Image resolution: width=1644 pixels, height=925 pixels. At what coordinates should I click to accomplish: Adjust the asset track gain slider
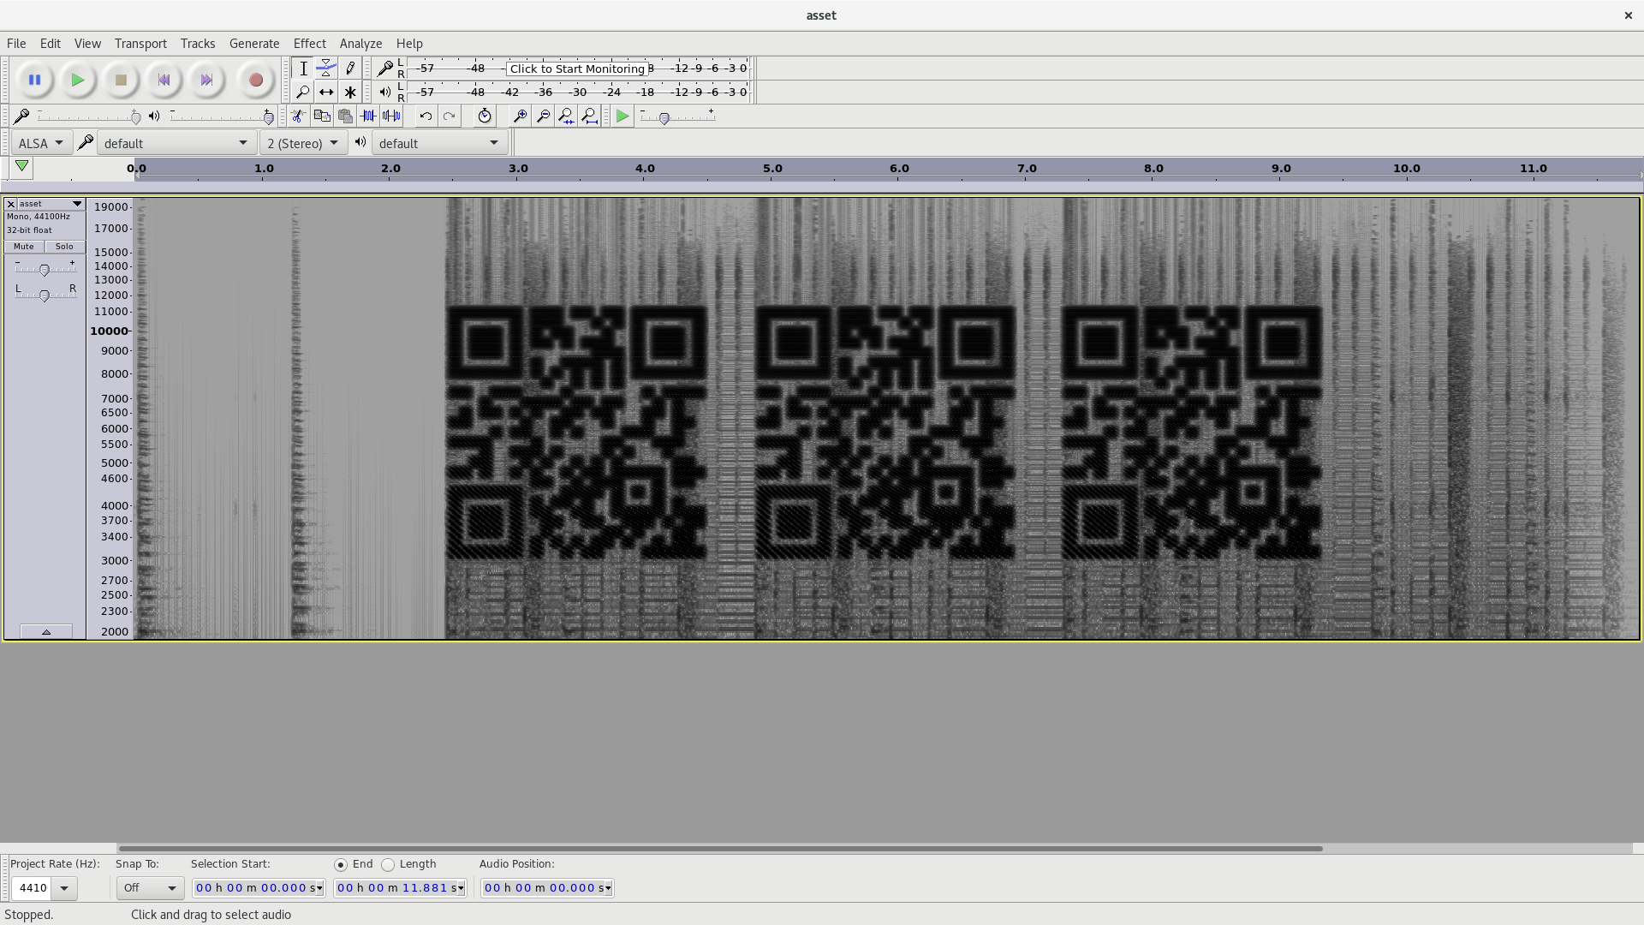(45, 269)
